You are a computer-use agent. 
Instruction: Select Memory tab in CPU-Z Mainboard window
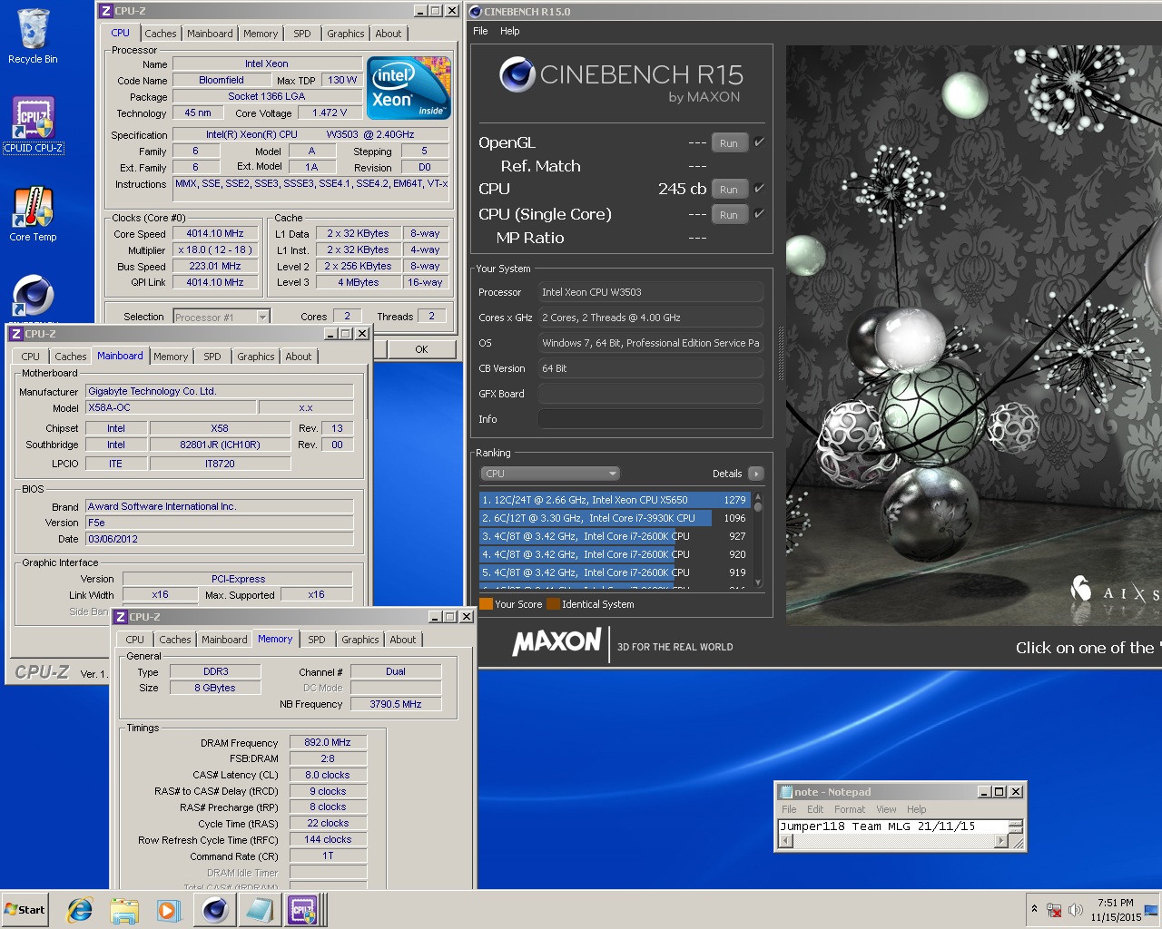[x=171, y=357]
